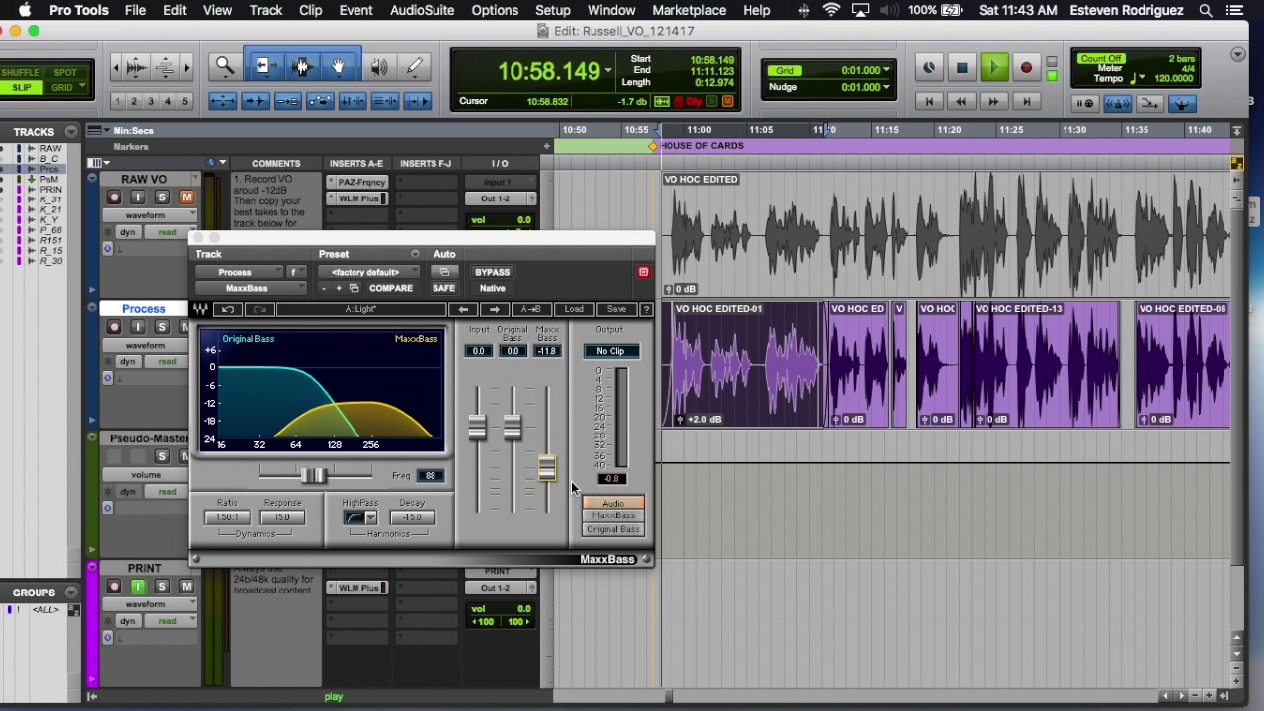Toggle the Metronome click button
The width and height of the screenshot is (1264, 711).
pos(1118,103)
